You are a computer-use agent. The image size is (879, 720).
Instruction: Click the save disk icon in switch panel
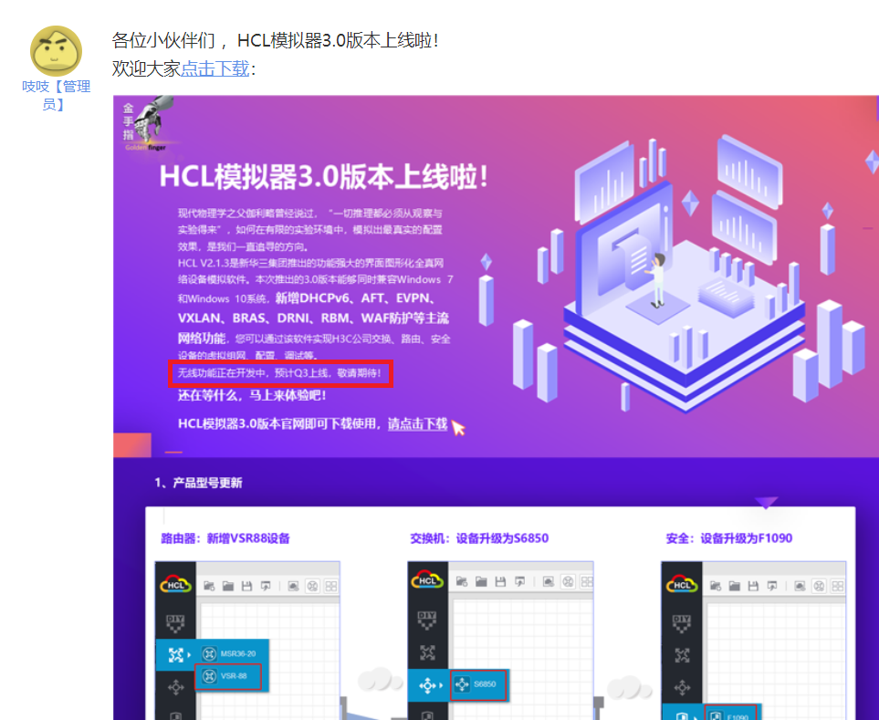tap(500, 581)
